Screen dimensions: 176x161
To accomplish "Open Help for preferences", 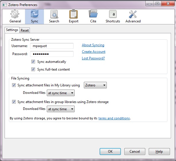I will point(159,152).
